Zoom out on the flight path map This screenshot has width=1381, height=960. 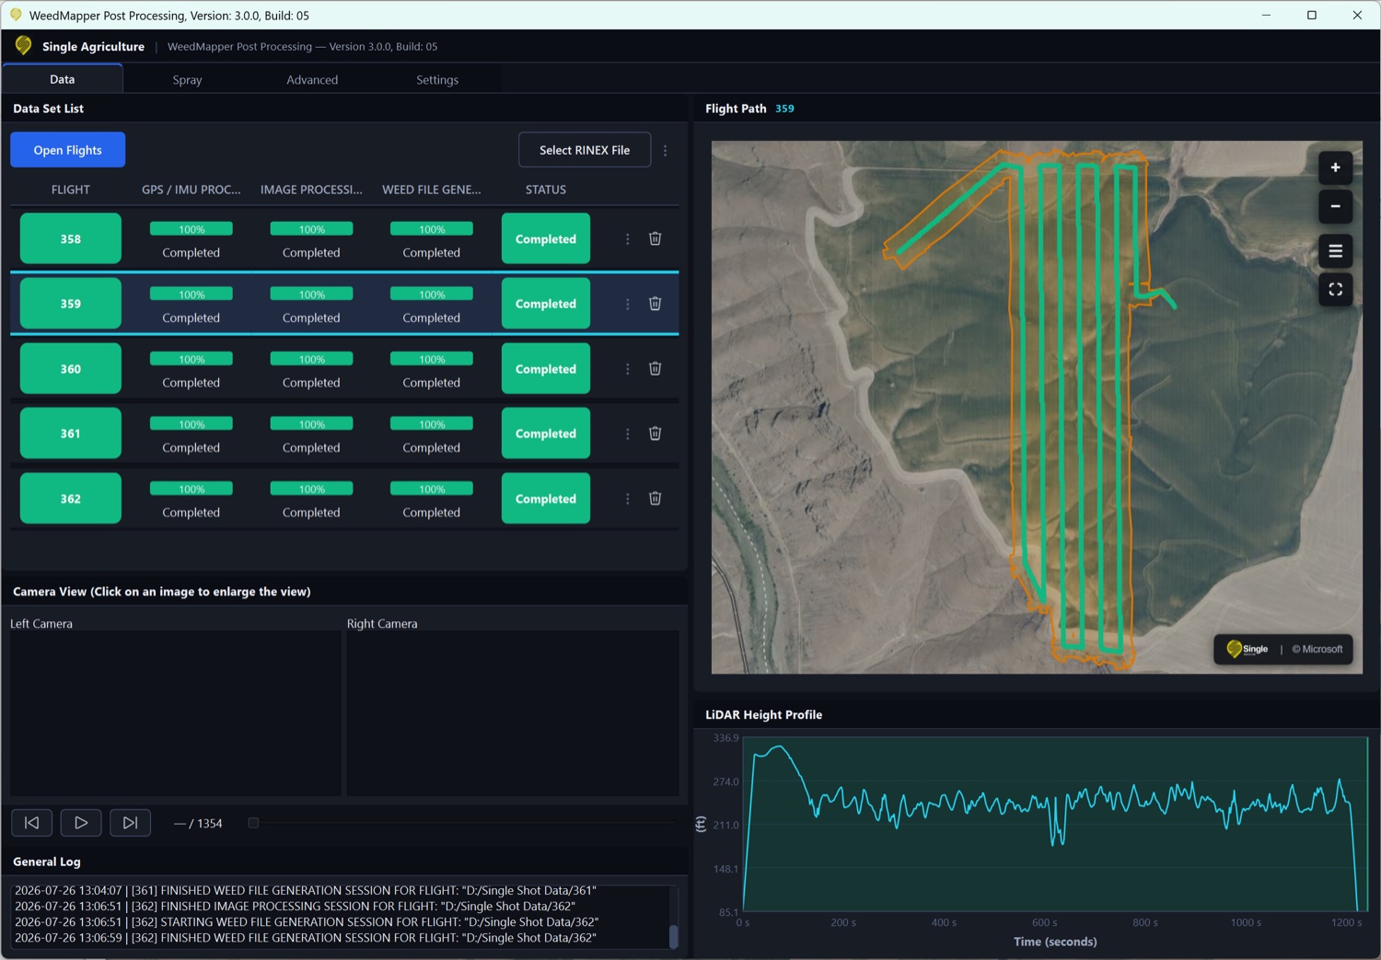1335,206
